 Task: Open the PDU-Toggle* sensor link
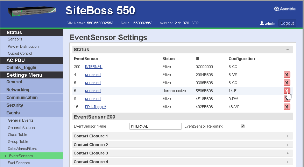coord(95,107)
